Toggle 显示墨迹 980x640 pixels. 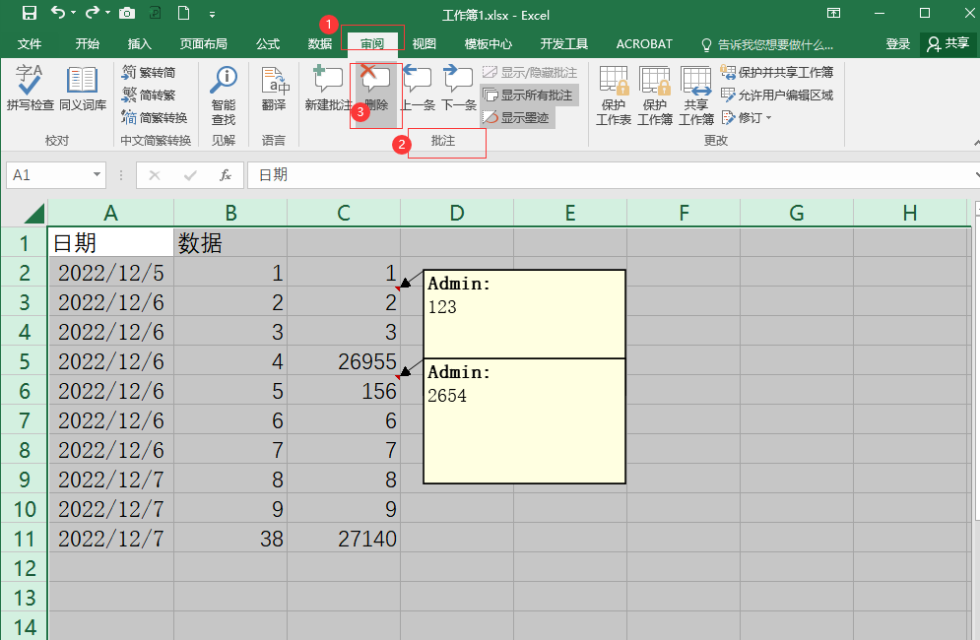(516, 117)
